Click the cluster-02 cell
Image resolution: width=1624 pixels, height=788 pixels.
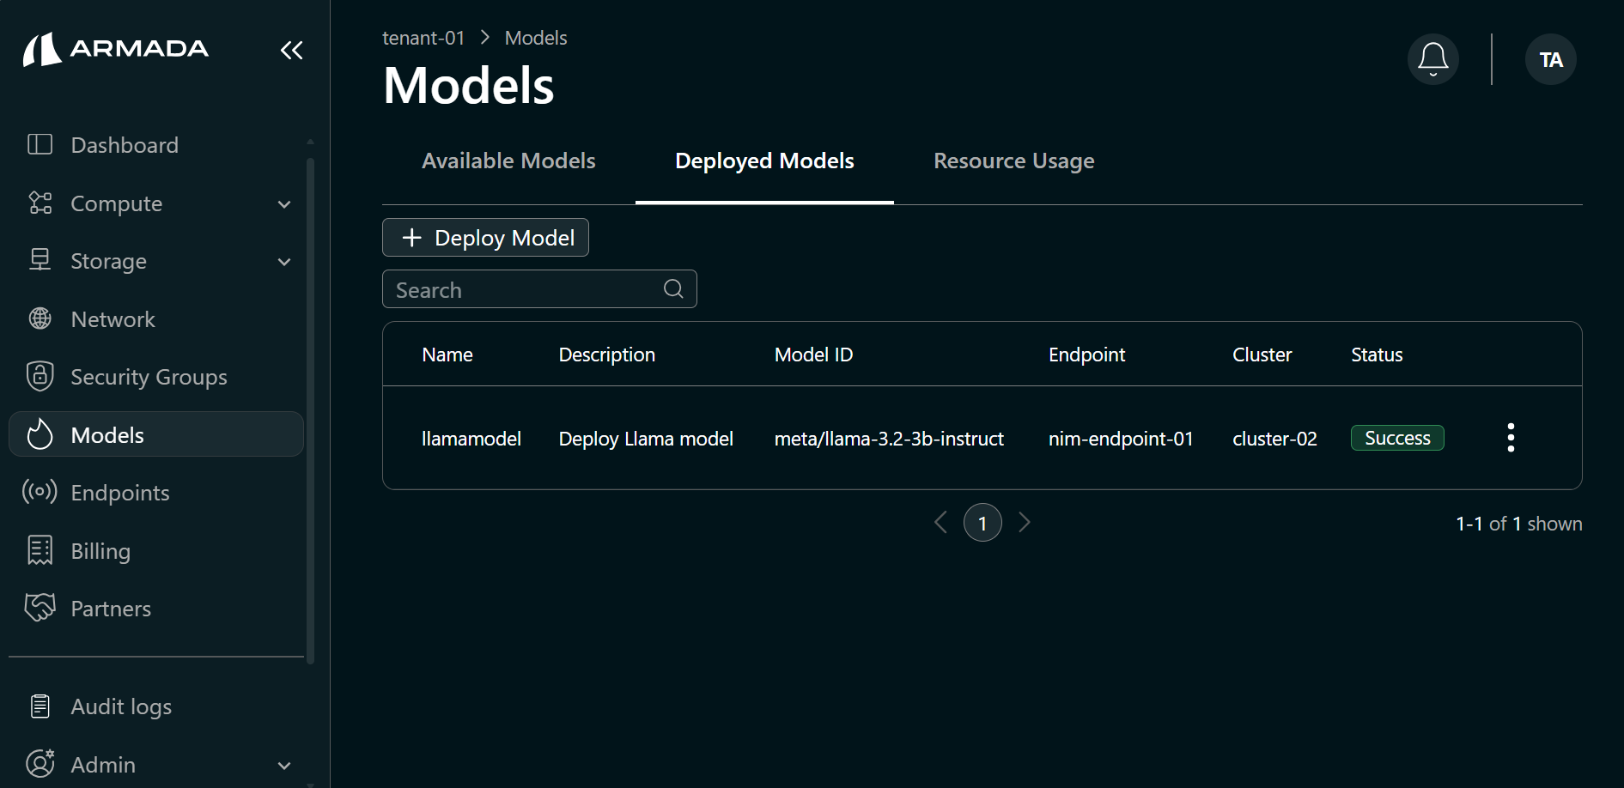tap(1274, 439)
